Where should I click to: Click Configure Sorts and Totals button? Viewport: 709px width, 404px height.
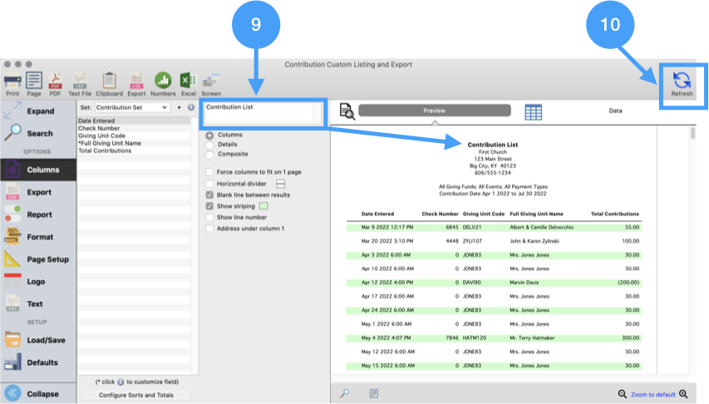tap(136, 395)
